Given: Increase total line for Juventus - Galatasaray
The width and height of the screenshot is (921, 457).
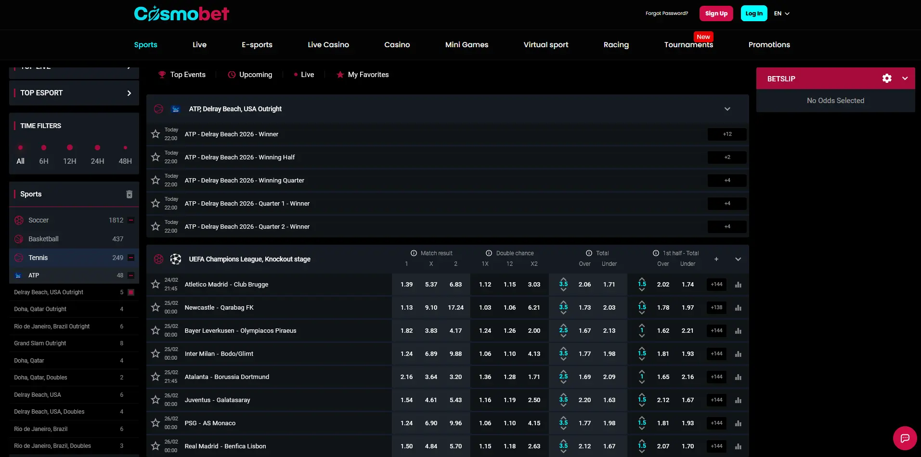Looking at the screenshot, I should tap(563, 394).
